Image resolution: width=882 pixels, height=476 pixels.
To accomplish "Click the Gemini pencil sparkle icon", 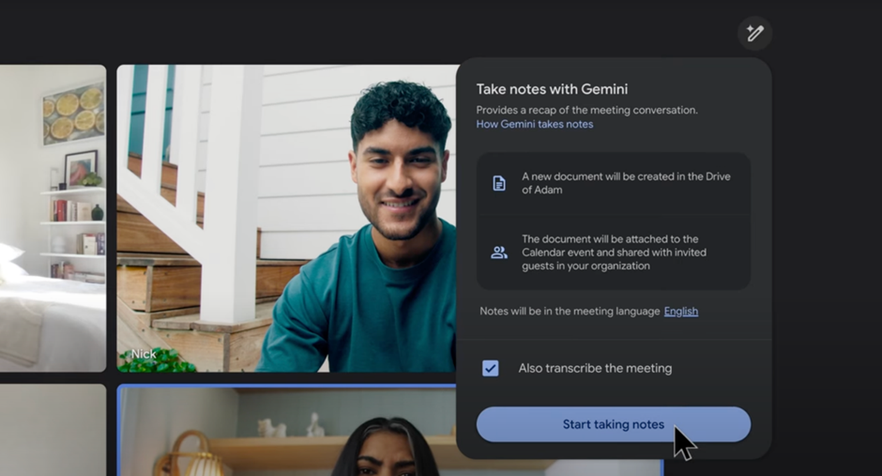I will click(x=754, y=34).
